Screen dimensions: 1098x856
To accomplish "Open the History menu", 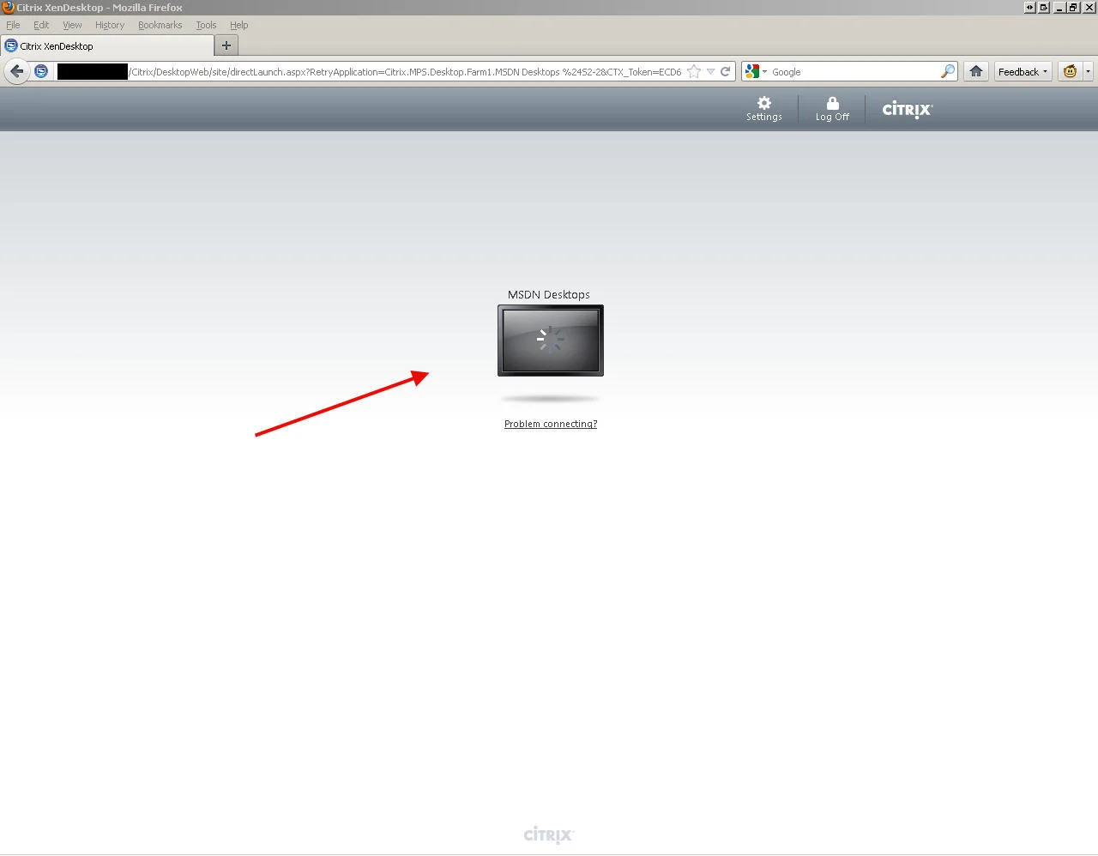I will pos(110,25).
